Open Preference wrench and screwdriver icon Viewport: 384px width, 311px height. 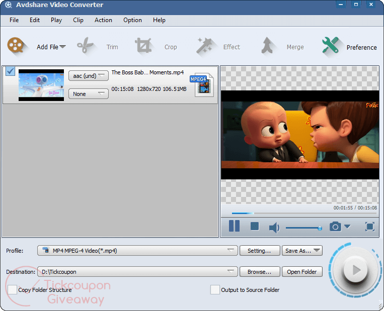pos(330,45)
